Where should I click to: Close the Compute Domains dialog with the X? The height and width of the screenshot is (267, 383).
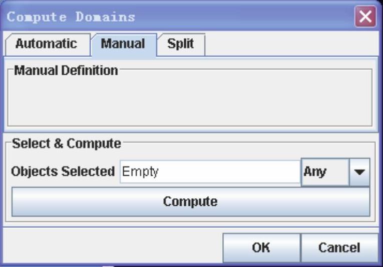click(x=365, y=17)
